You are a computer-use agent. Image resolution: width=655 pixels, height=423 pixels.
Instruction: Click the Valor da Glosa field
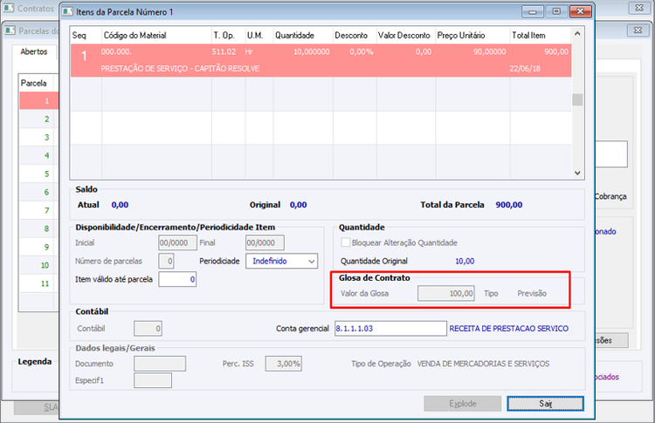coord(445,293)
